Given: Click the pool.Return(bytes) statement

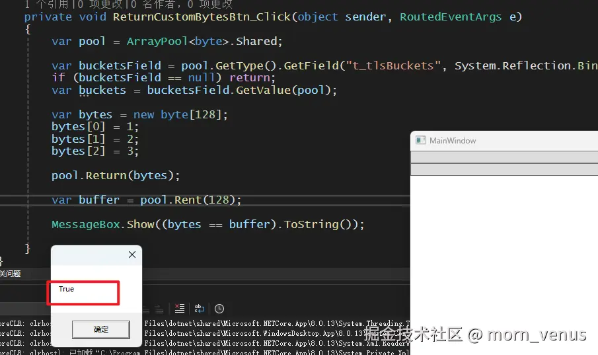Looking at the screenshot, I should [116, 176].
